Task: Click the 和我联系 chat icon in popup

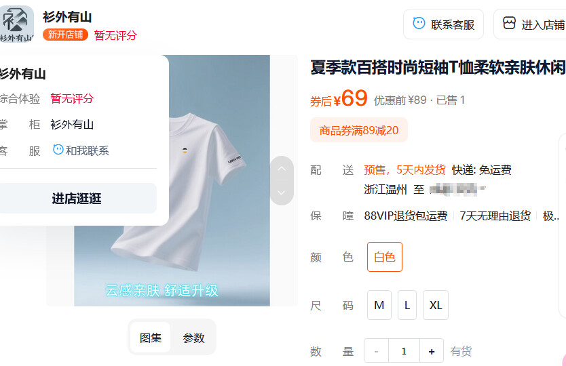Action: pyautogui.click(x=58, y=149)
